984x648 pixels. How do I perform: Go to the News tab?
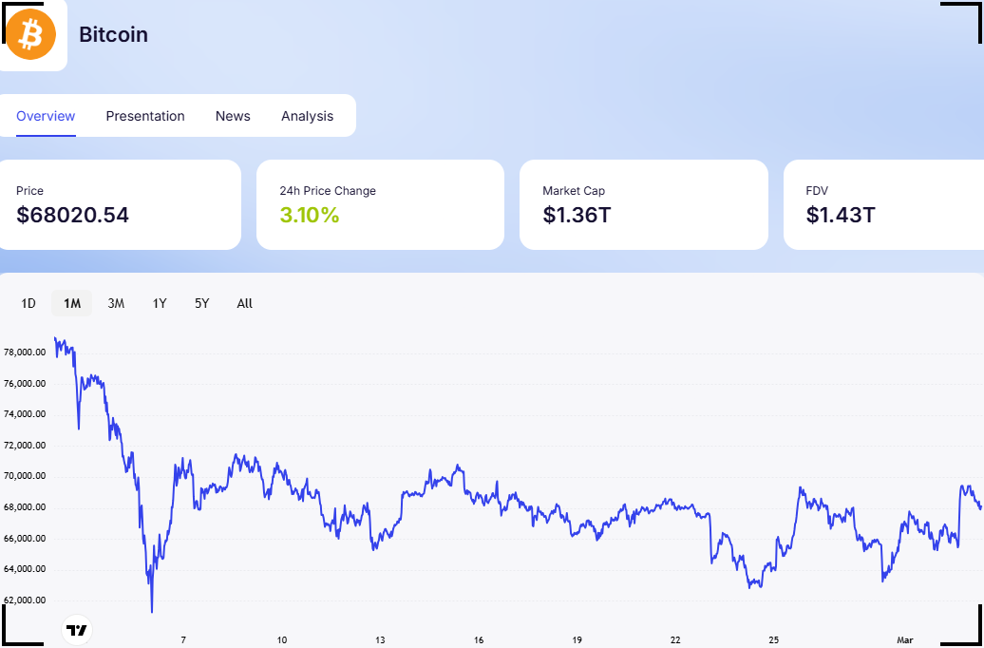click(x=233, y=116)
